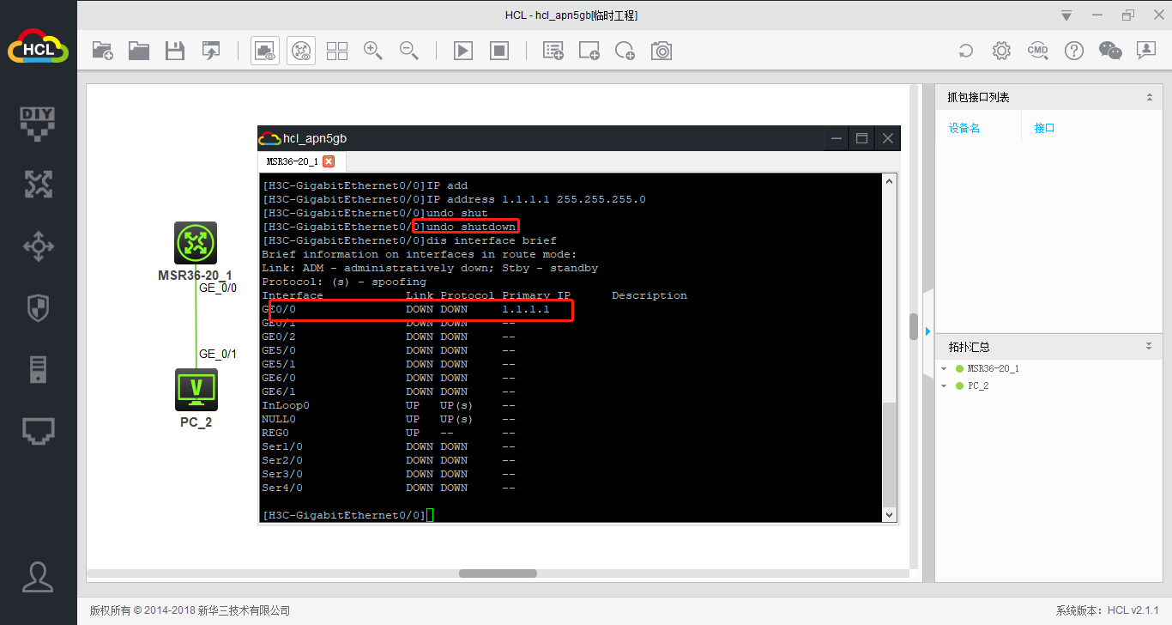Click the 设备名 column header

pyautogui.click(x=964, y=128)
